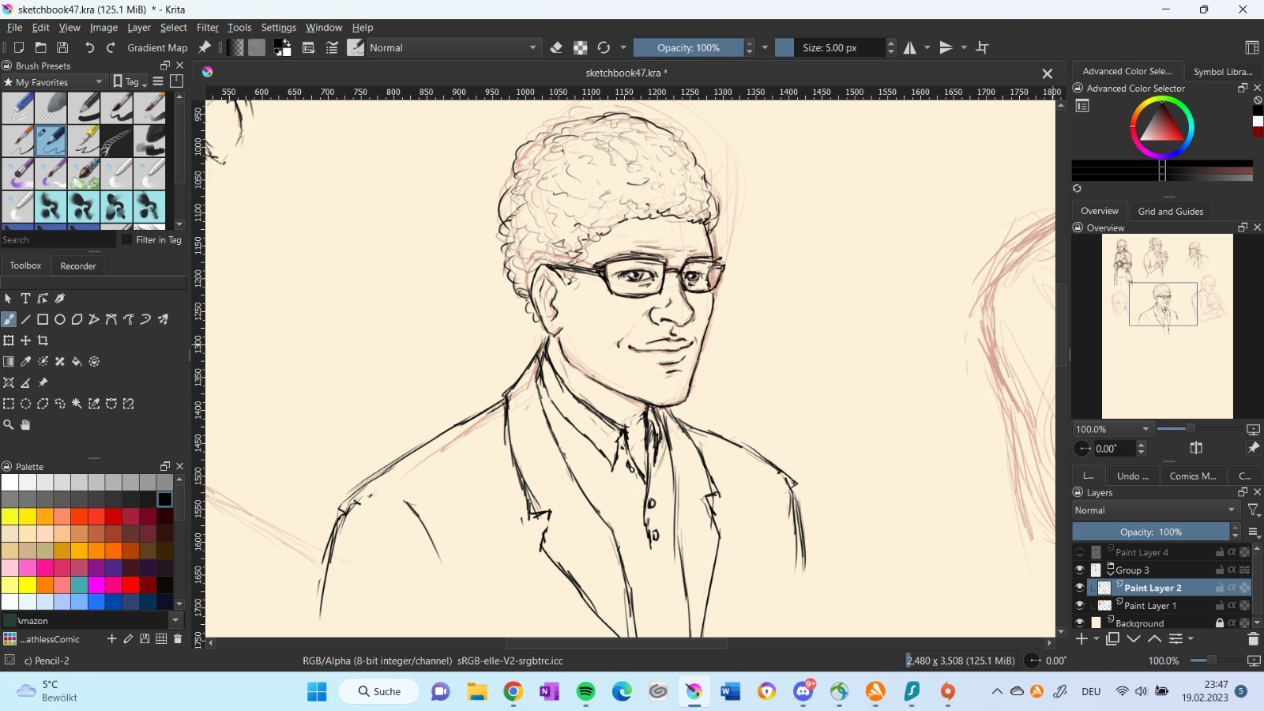Toggle visibility of Group 3 layer

(1080, 570)
